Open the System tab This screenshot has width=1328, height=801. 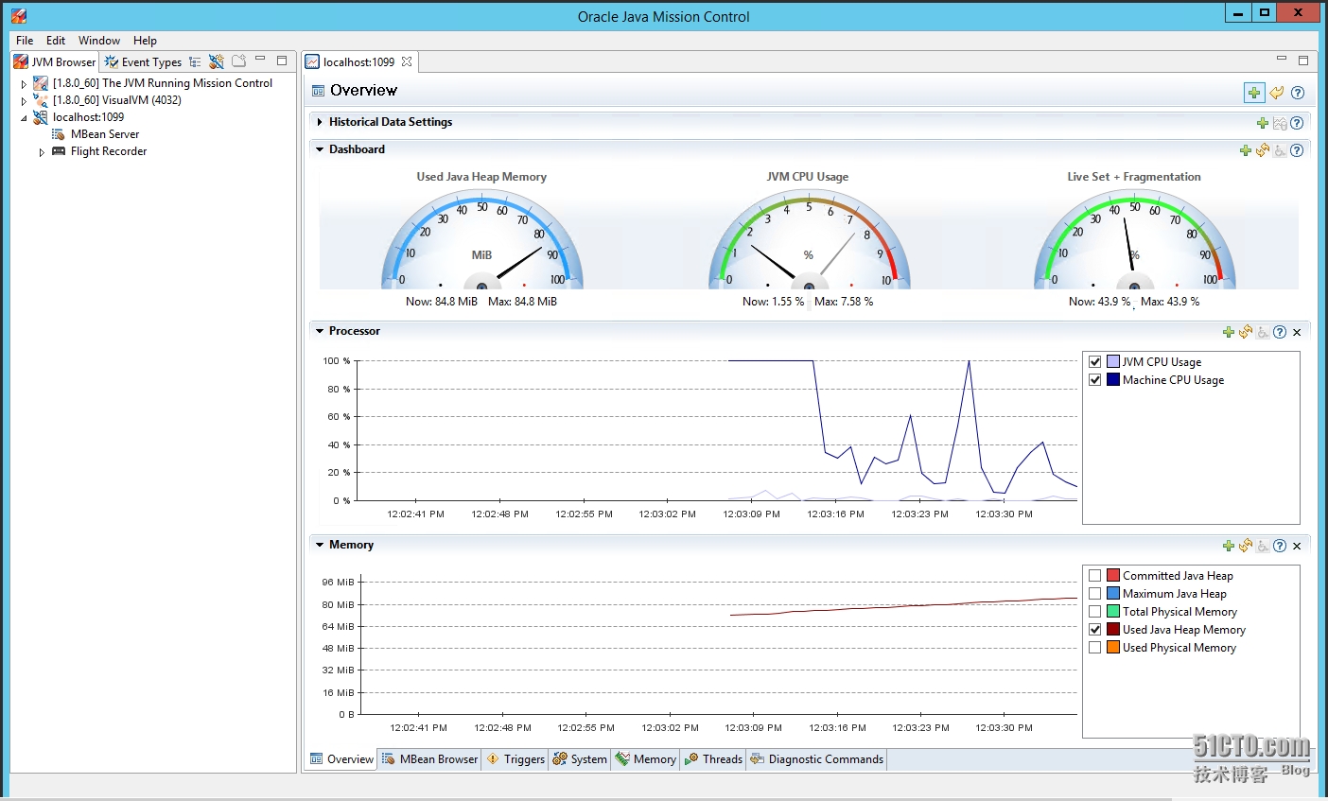tap(580, 759)
